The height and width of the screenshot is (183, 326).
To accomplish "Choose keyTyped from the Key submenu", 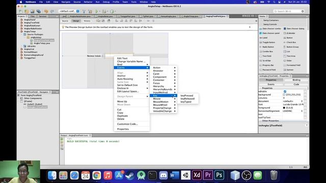I will 186,102.
